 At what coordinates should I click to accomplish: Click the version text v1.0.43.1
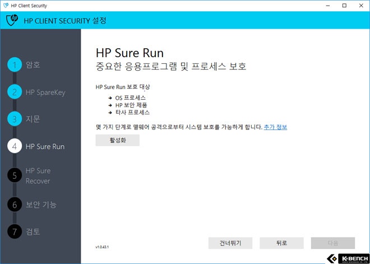102,247
